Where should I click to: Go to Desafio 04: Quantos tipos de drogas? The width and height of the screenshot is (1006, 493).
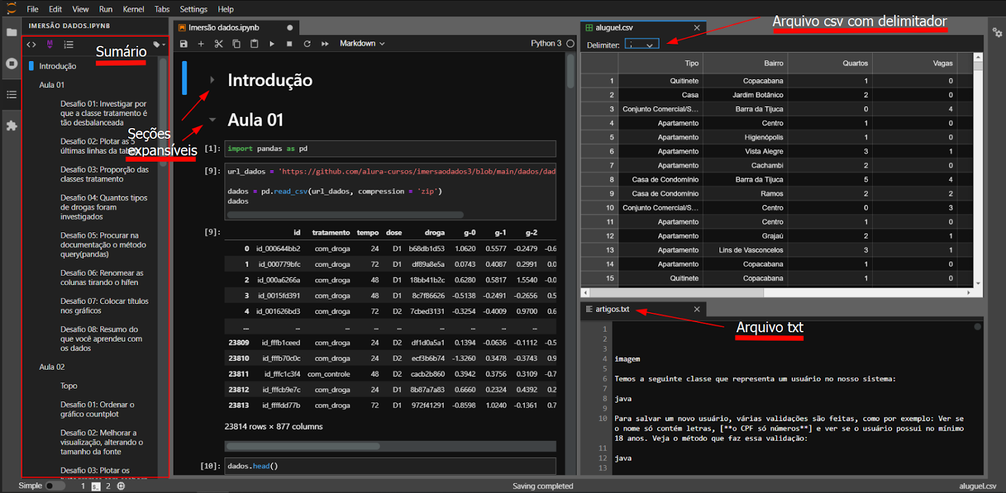[104, 207]
